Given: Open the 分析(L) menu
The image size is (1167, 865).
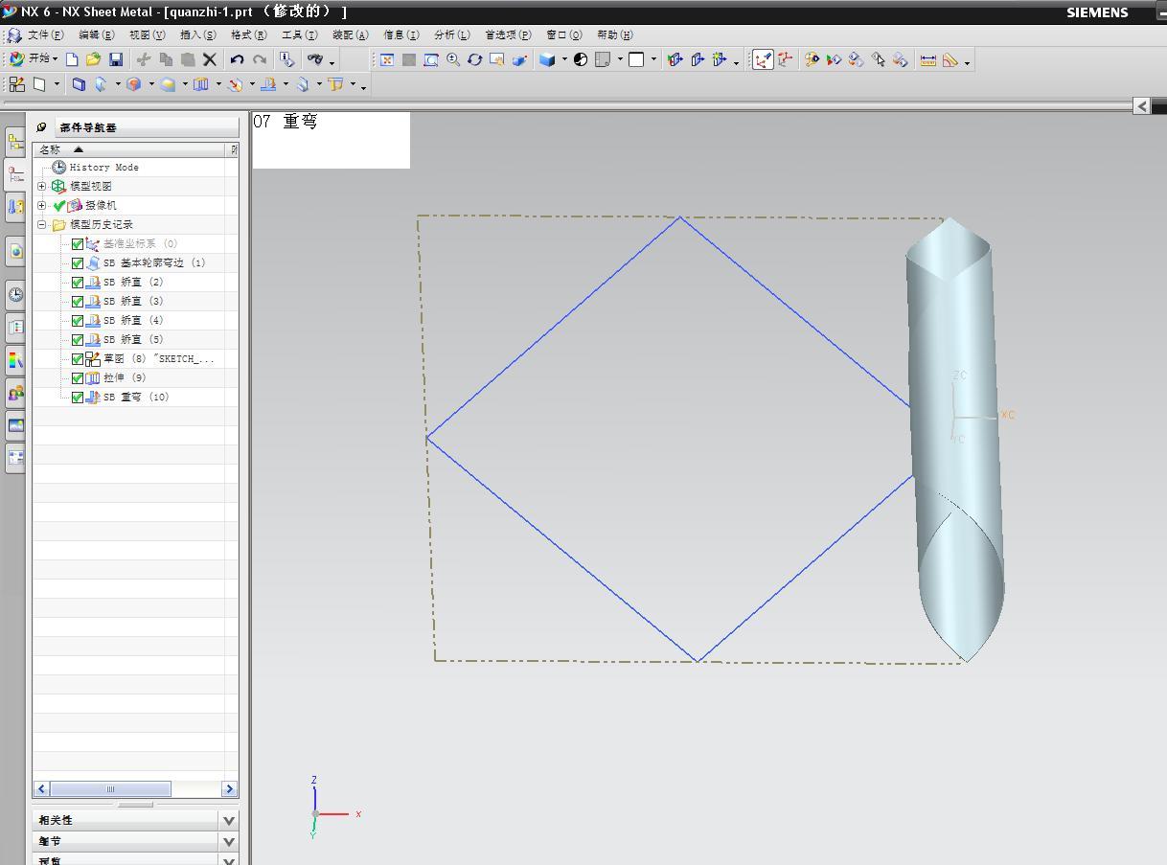Looking at the screenshot, I should [452, 34].
